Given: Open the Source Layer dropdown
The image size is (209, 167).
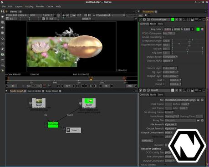Looking at the screenshot, I should (170, 68).
